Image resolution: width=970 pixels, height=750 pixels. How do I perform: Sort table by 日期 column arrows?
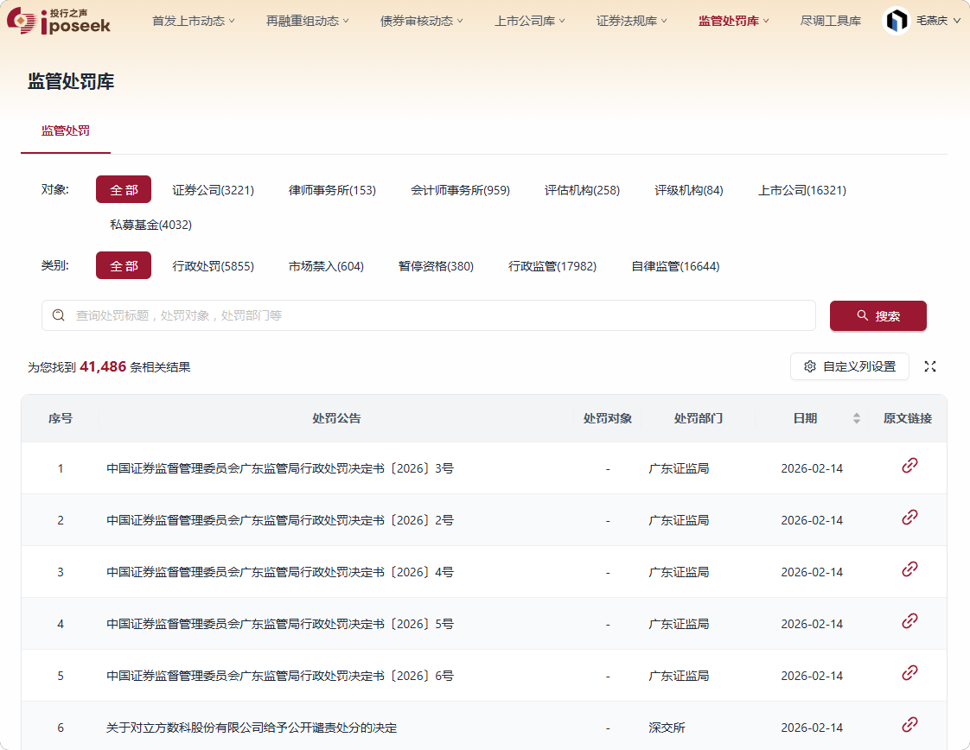click(856, 418)
